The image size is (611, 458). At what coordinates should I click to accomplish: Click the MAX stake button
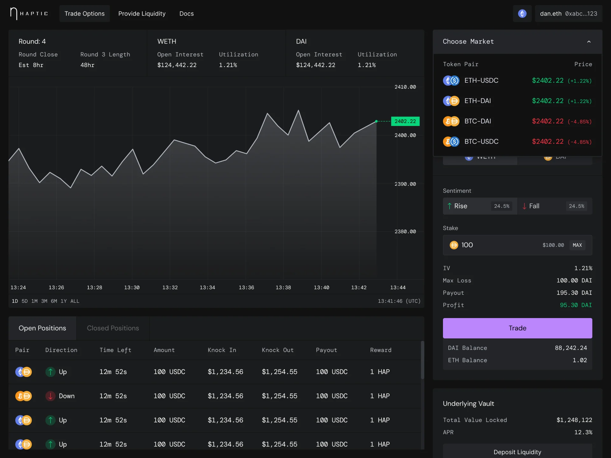[577, 245]
